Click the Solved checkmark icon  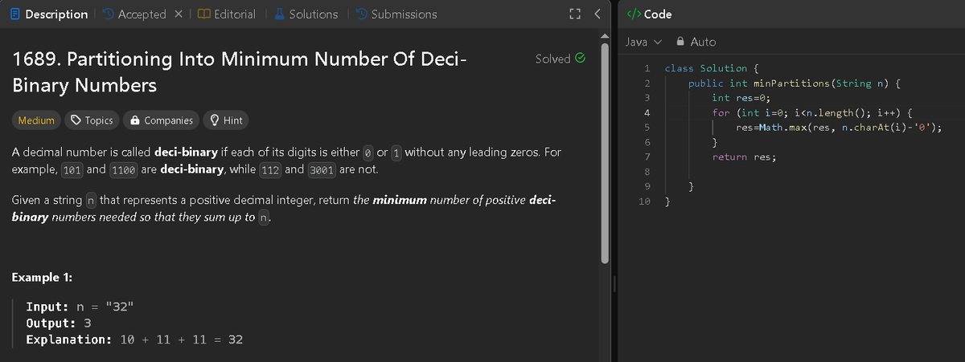coord(580,59)
